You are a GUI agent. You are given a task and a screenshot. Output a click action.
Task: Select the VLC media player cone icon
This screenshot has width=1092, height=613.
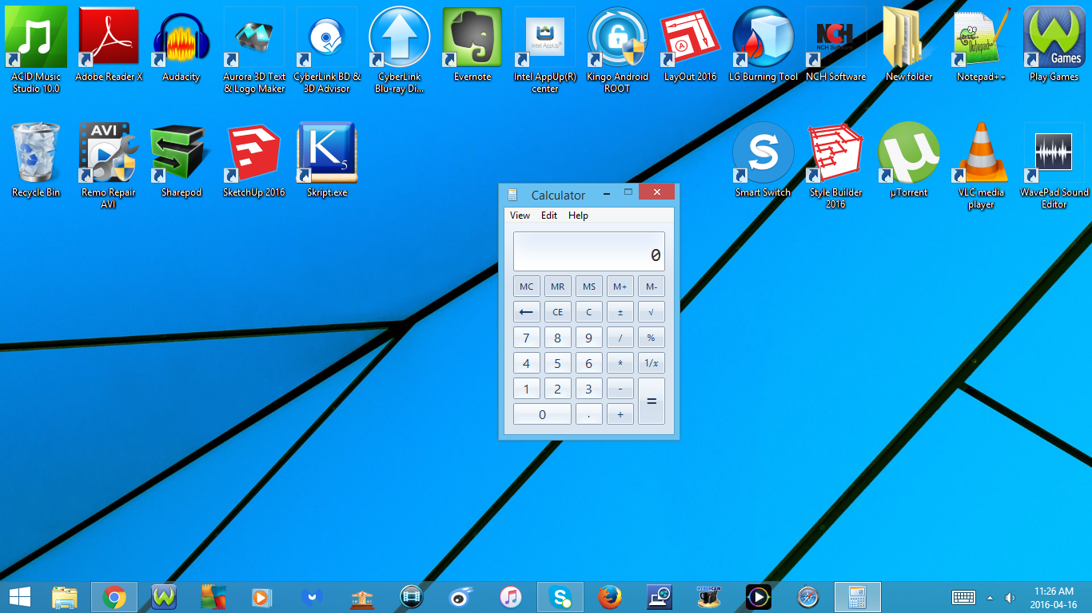tap(982, 152)
